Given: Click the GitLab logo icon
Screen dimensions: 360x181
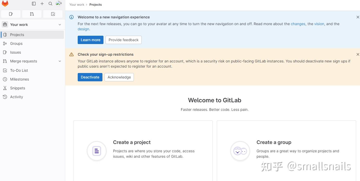Looking at the screenshot, I should 5,4.
